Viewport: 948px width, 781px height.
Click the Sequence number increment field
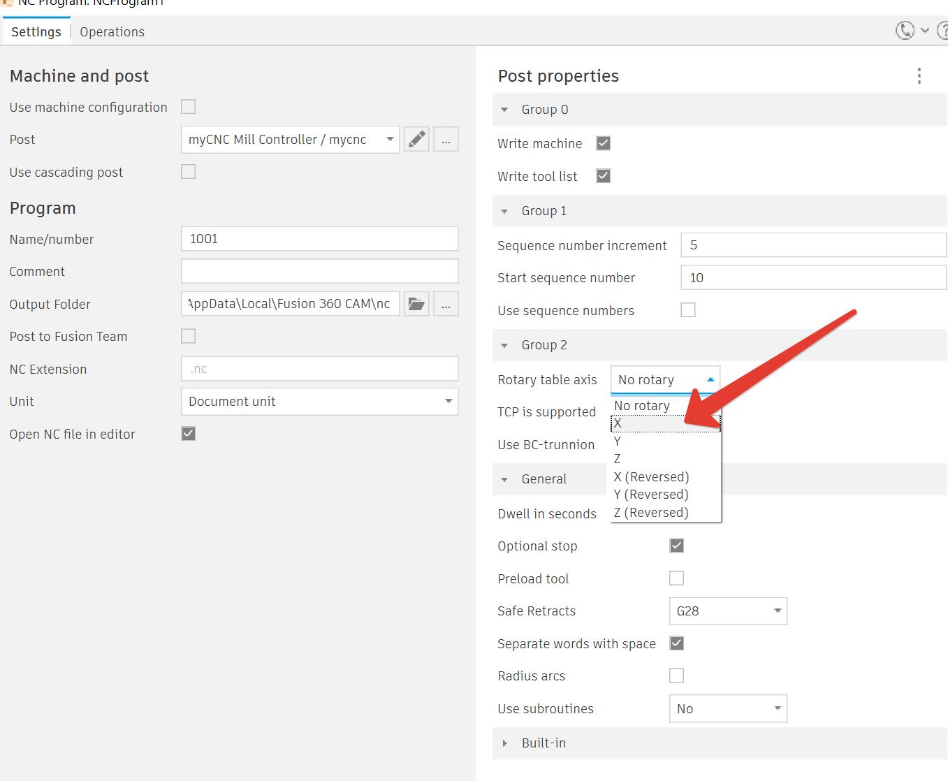(813, 245)
